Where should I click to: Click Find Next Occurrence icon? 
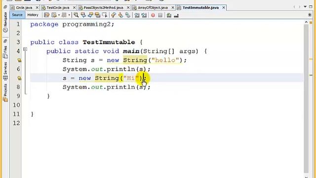click(x=90, y=15)
